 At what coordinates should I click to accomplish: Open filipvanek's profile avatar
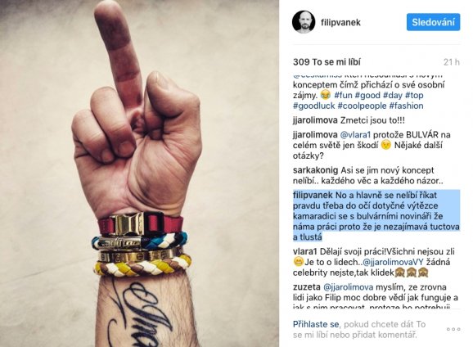(304, 22)
